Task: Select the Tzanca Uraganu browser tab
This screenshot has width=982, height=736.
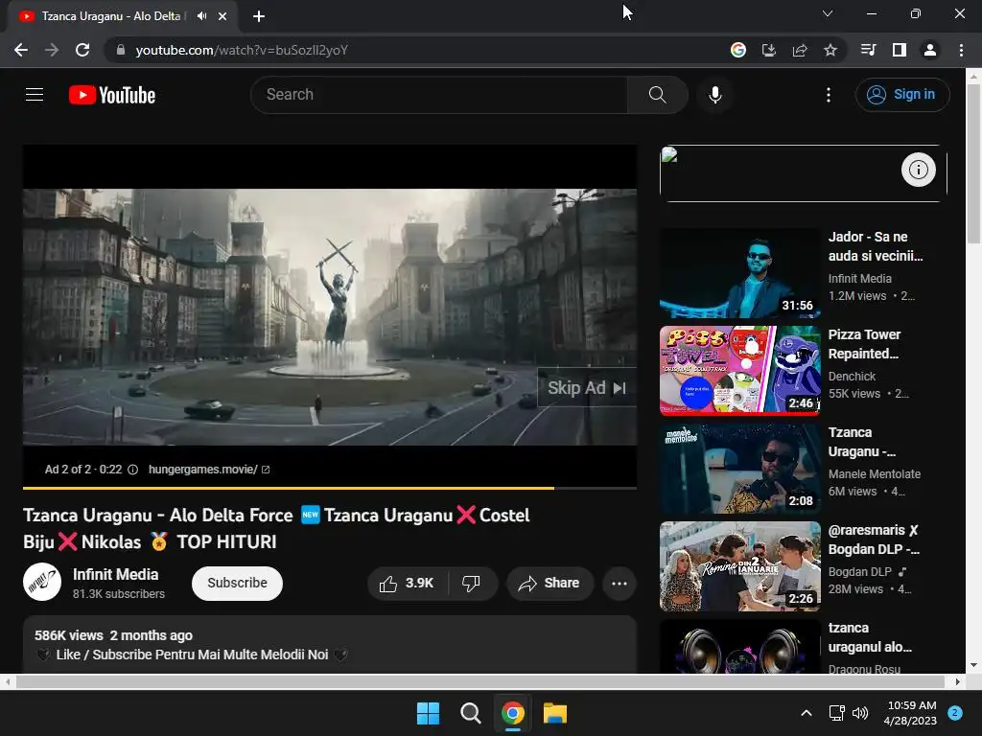Action: click(x=123, y=16)
